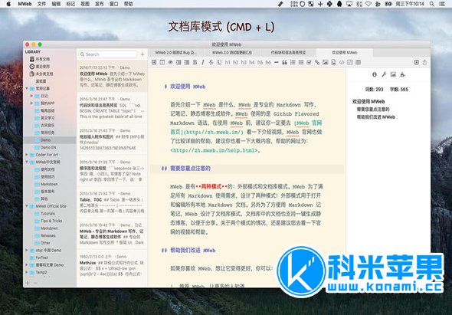Open the image icon in the right panel
Viewport: 452px width, 315px height.
pos(393,74)
